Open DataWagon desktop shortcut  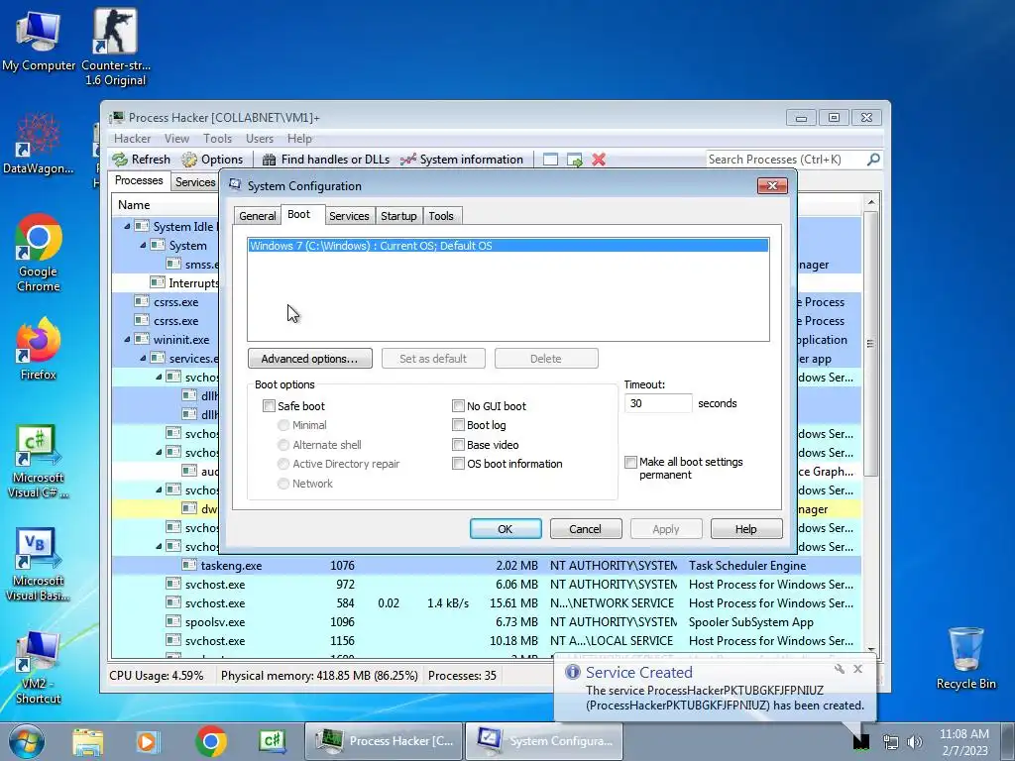(x=39, y=144)
